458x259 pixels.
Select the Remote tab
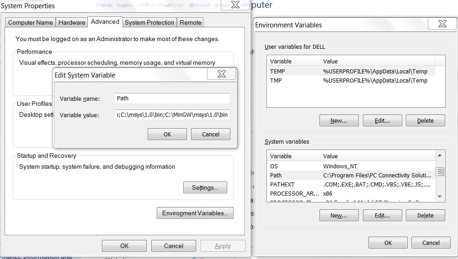(x=190, y=22)
